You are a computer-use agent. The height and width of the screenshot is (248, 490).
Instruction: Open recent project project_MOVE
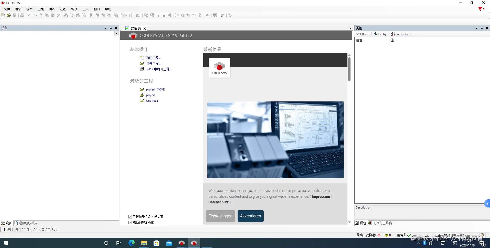pyautogui.click(x=155, y=89)
